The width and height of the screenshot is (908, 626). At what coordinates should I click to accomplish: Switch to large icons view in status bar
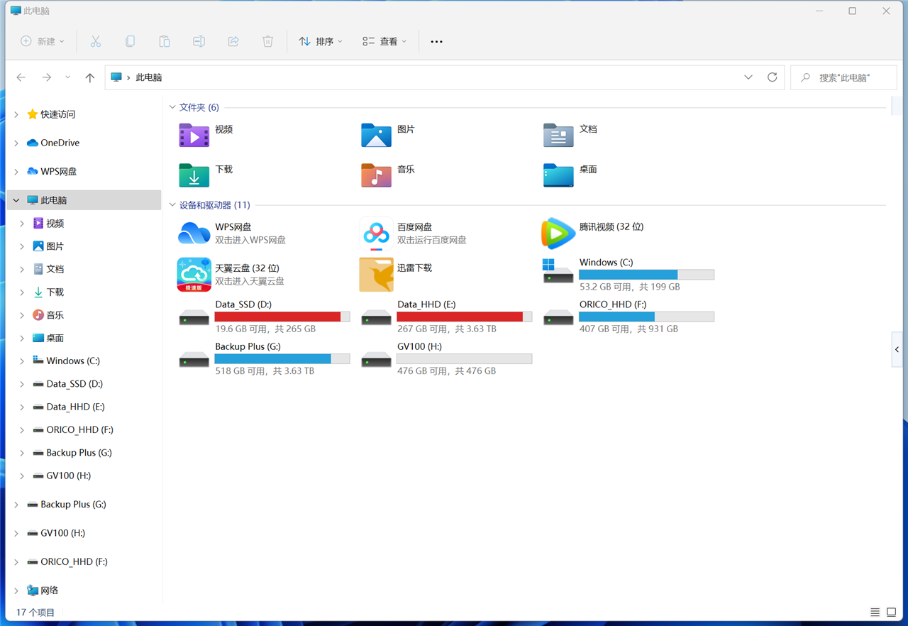[x=892, y=612]
